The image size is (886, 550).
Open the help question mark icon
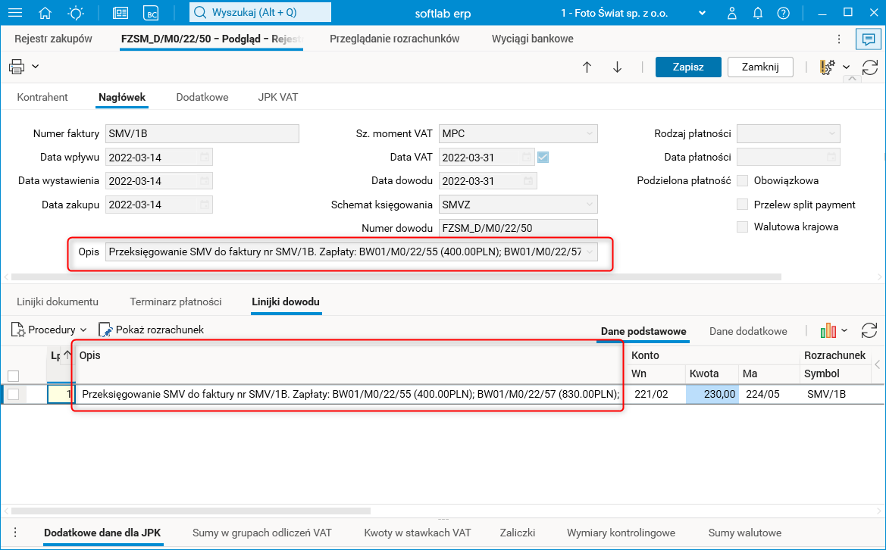[x=783, y=12]
